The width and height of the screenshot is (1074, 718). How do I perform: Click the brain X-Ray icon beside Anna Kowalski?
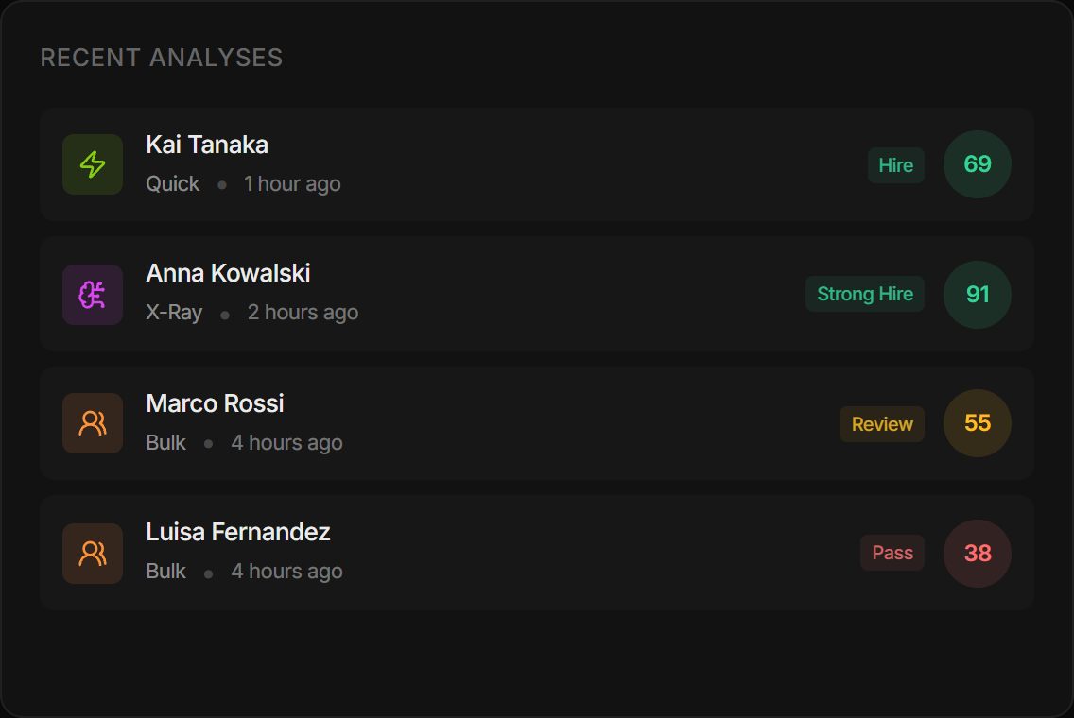(93, 295)
